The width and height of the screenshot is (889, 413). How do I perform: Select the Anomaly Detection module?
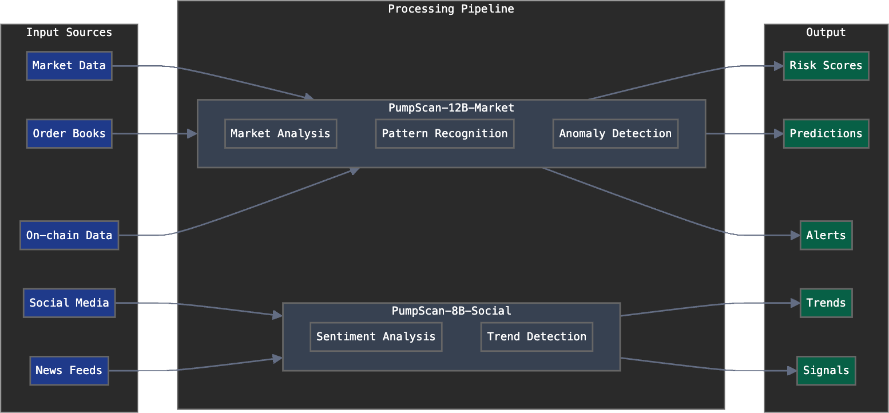tap(615, 134)
